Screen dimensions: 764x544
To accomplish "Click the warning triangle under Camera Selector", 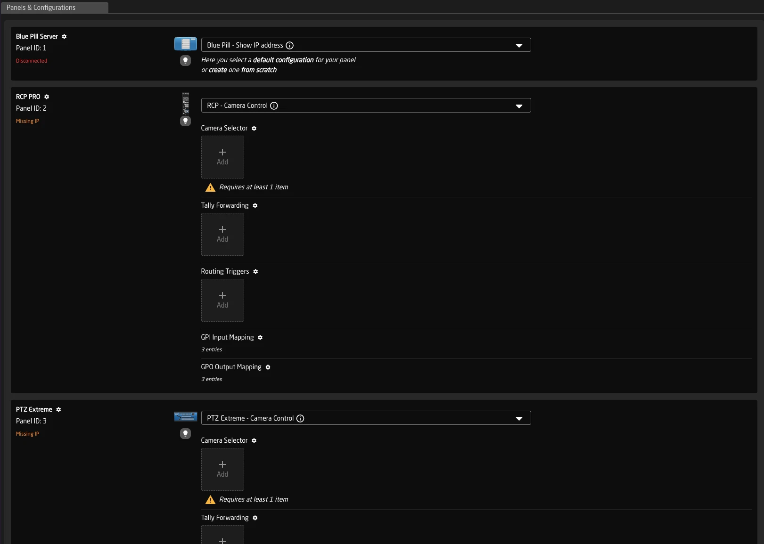I will click(x=210, y=187).
